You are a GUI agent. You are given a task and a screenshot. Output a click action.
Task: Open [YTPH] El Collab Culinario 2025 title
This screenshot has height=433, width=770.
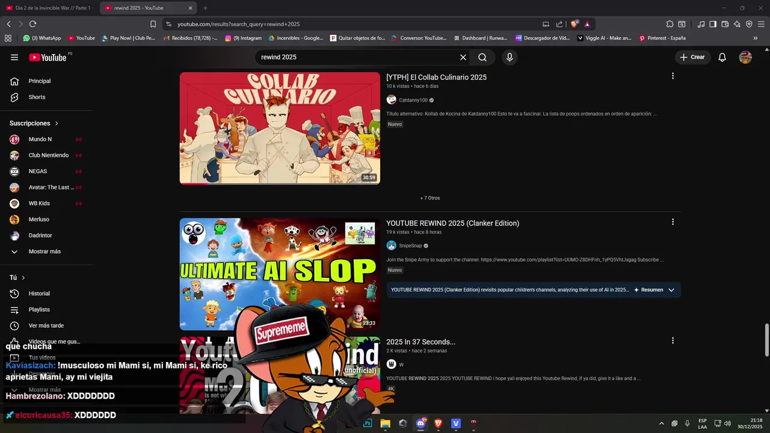[x=436, y=77]
